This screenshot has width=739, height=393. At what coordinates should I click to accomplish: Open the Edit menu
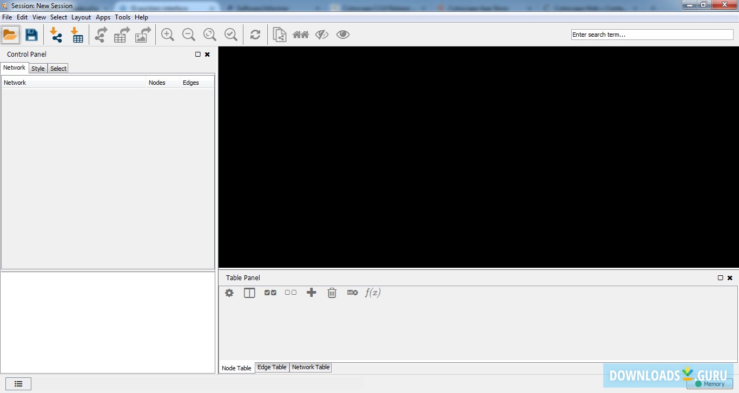coord(22,17)
